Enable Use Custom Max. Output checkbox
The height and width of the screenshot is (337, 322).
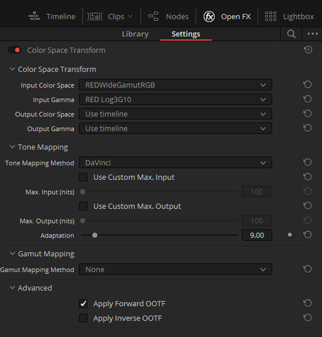tap(83, 206)
